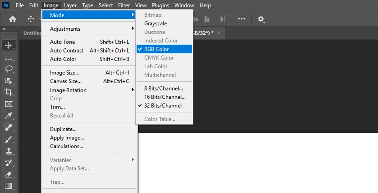
Task: Apply Auto Tone
Action: coord(89,42)
